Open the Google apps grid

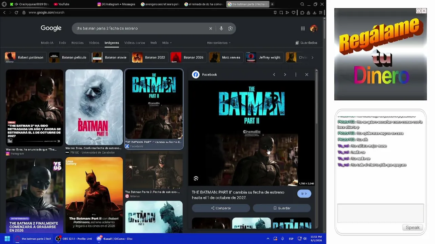(303, 28)
